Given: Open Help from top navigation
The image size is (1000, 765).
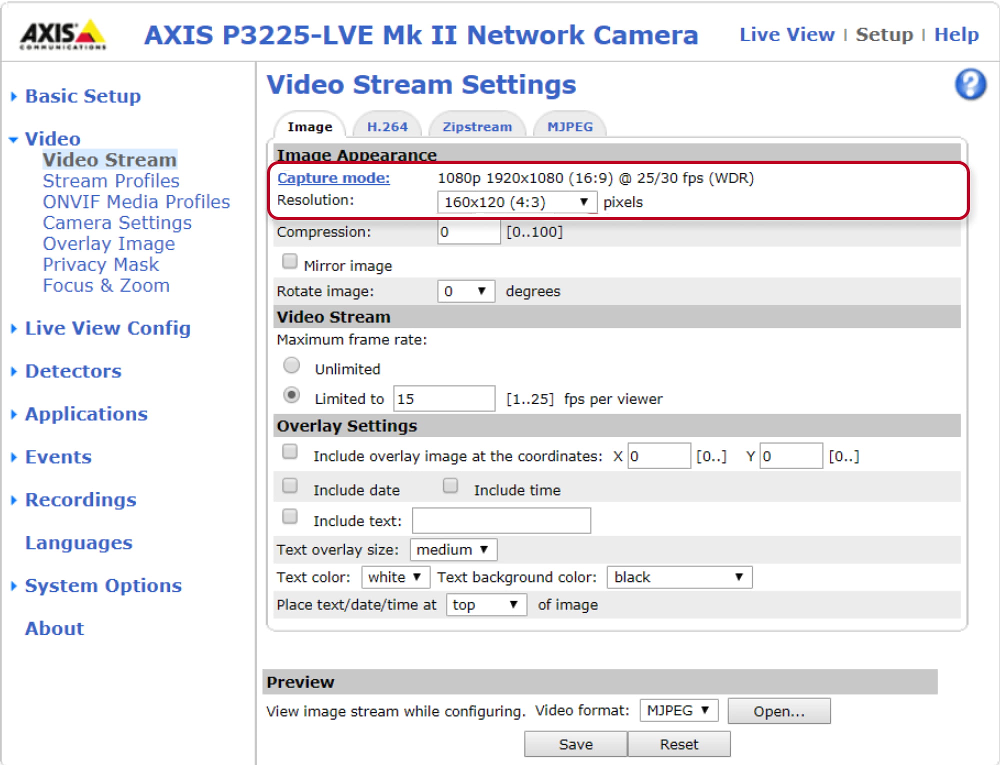Looking at the screenshot, I should click(956, 34).
